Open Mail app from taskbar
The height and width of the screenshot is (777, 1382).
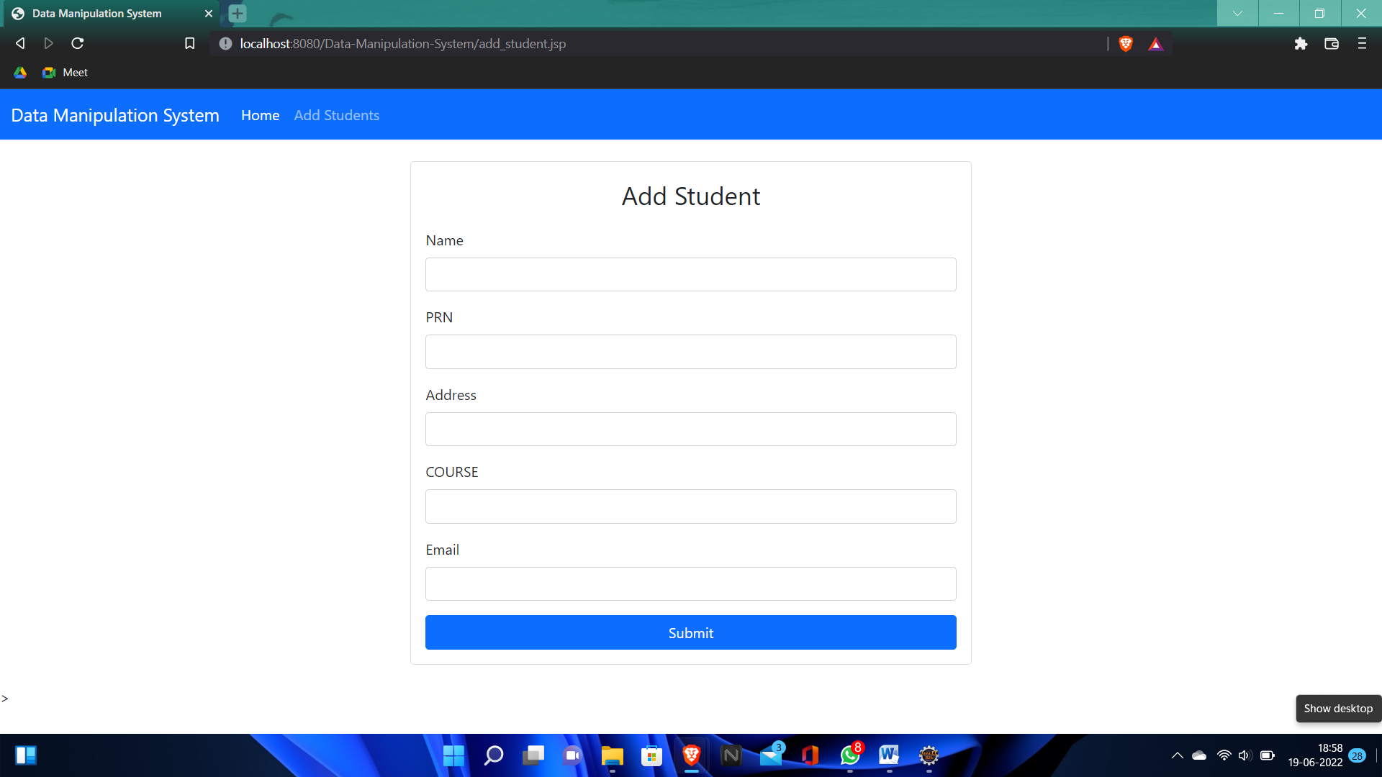point(771,755)
